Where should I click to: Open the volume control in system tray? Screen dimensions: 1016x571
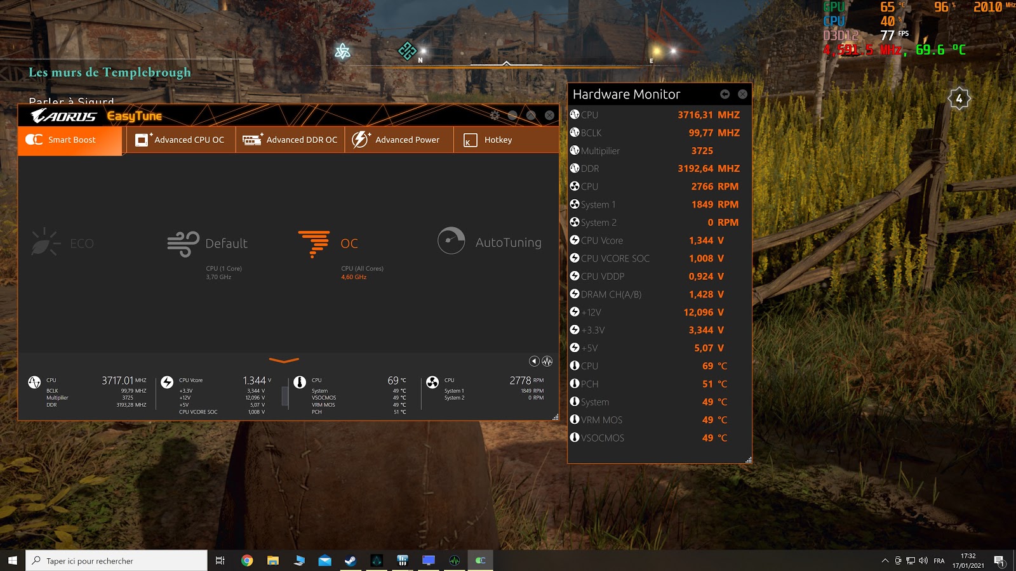(x=923, y=560)
